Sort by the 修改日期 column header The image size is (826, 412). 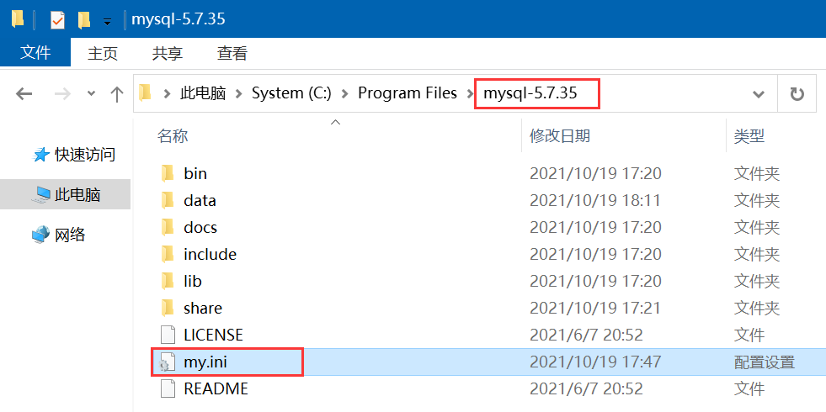pos(560,136)
